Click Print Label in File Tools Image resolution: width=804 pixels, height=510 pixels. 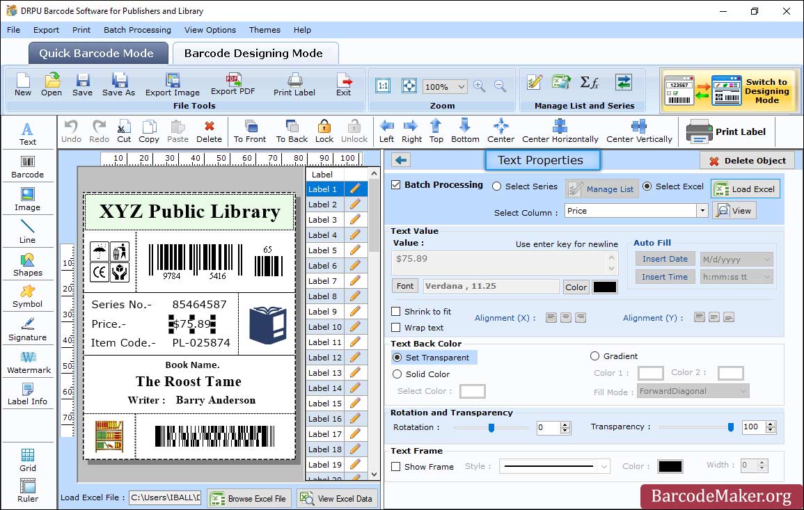point(294,85)
